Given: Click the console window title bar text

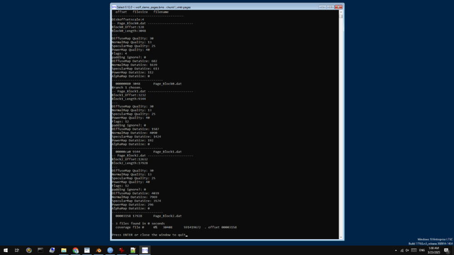Looking at the screenshot, I should tap(154, 7).
